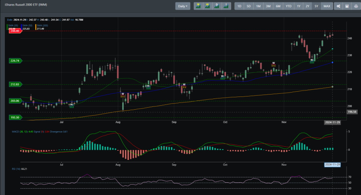Select the 193.30 support level tag
The width and height of the screenshot is (361, 195).
15,118
